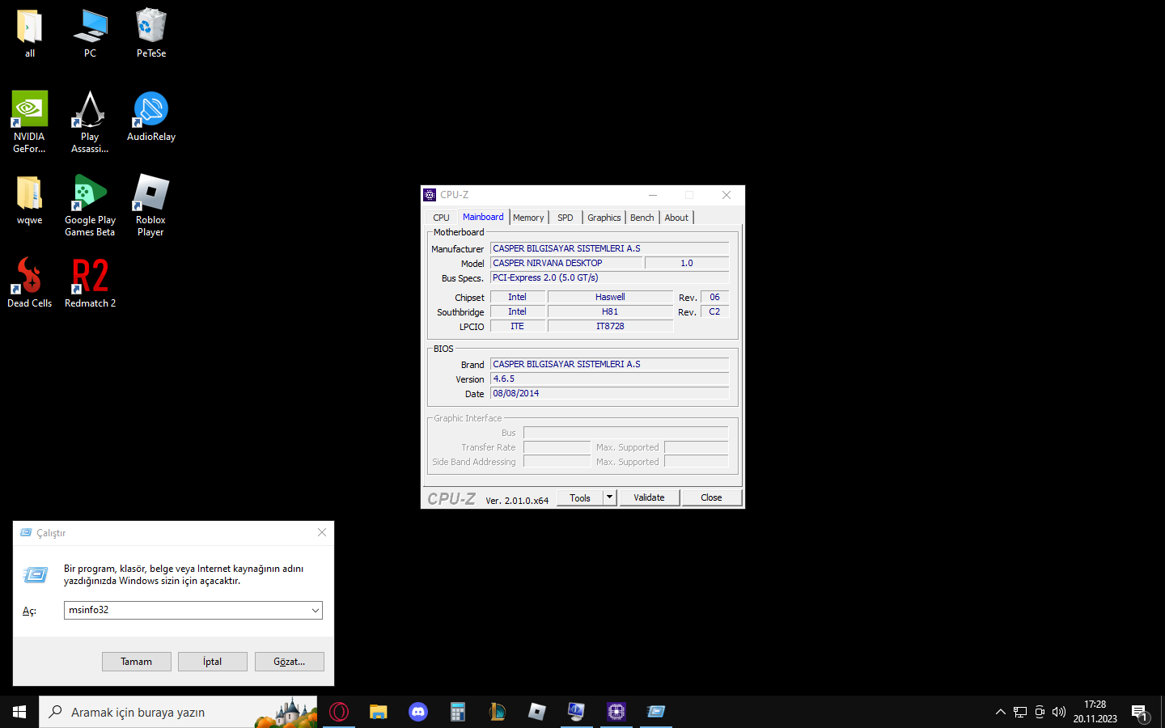Click the ITE LPCIO vendor value
The height and width of the screenshot is (728, 1165).
click(x=518, y=326)
